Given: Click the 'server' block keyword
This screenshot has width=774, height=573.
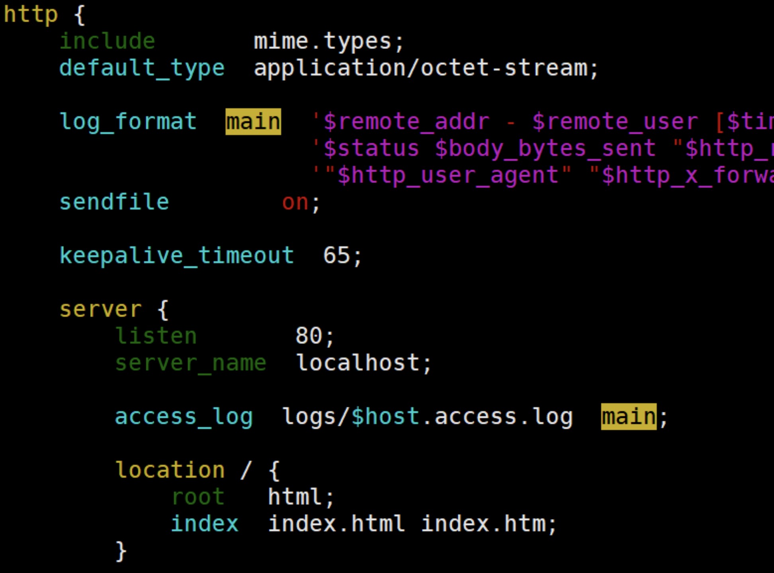Looking at the screenshot, I should click(x=100, y=310).
